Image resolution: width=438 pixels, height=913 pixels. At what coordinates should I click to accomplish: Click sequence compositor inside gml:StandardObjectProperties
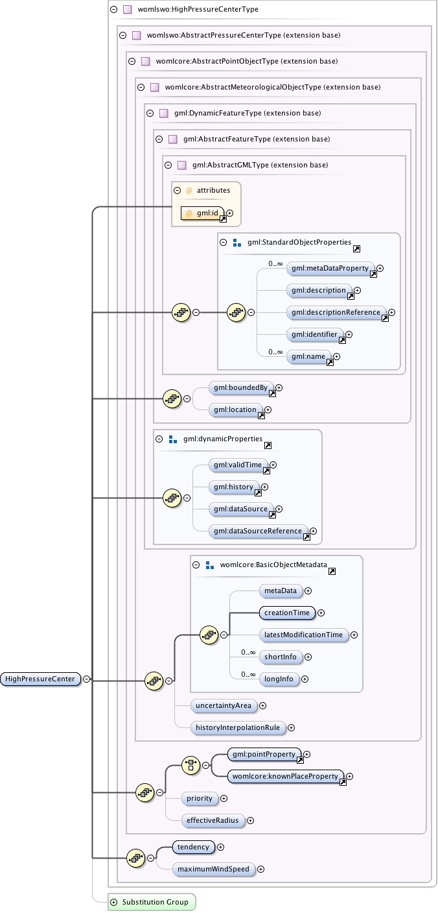click(x=236, y=312)
